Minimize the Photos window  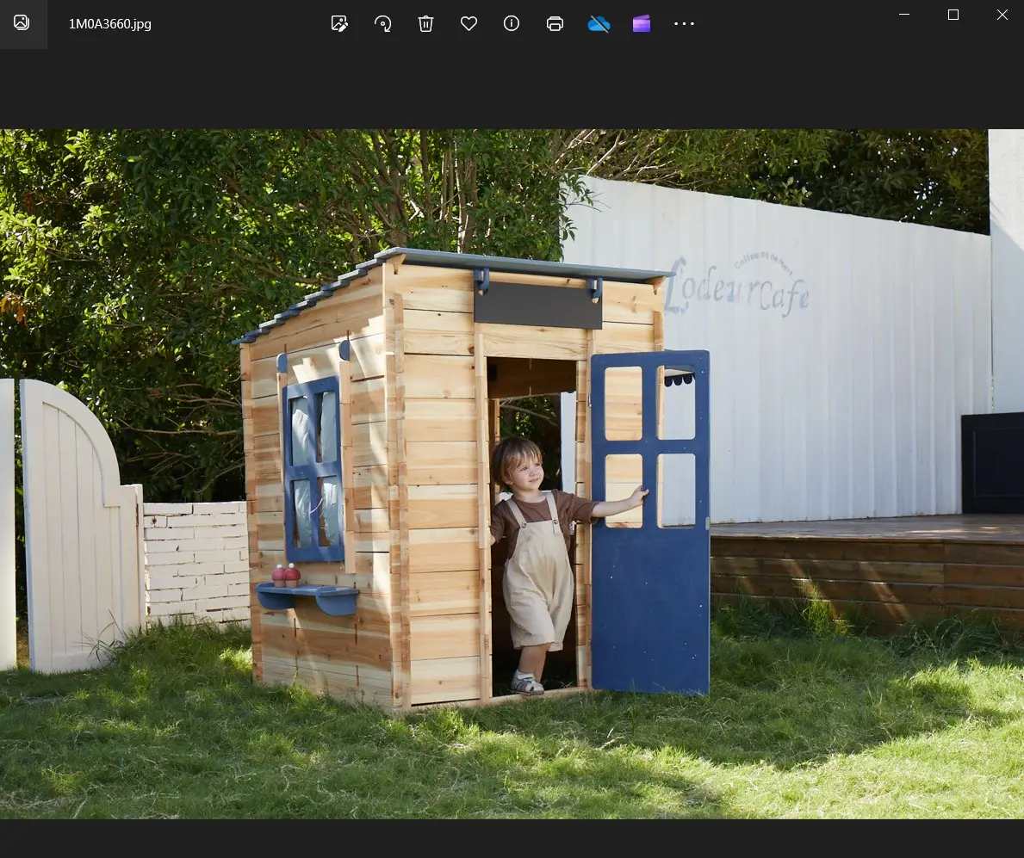904,15
